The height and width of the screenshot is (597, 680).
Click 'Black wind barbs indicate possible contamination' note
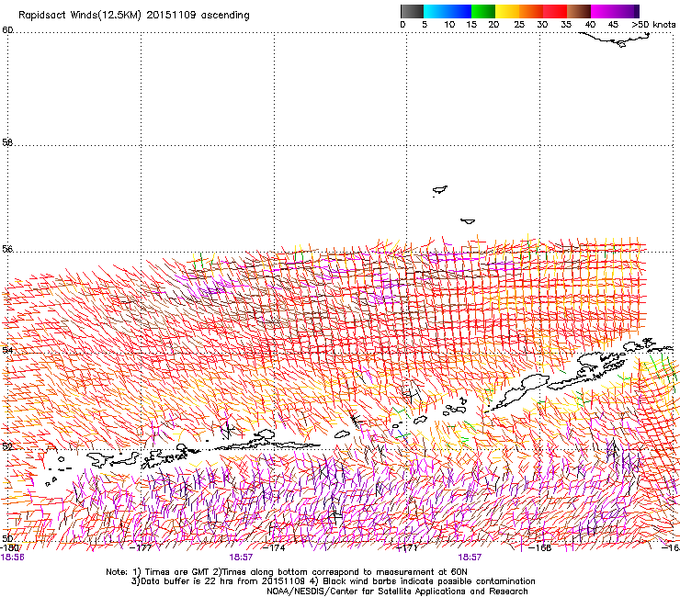click(x=428, y=581)
